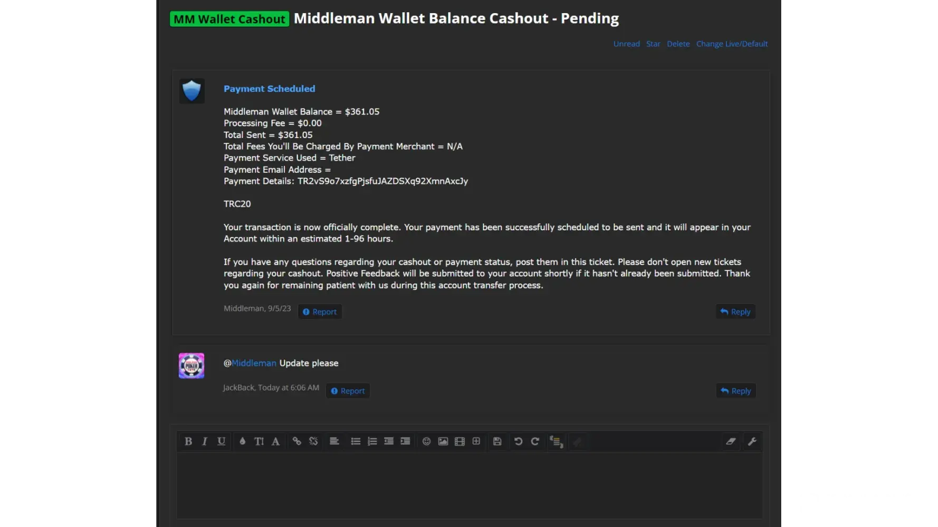Open the font size tool

pos(259,442)
